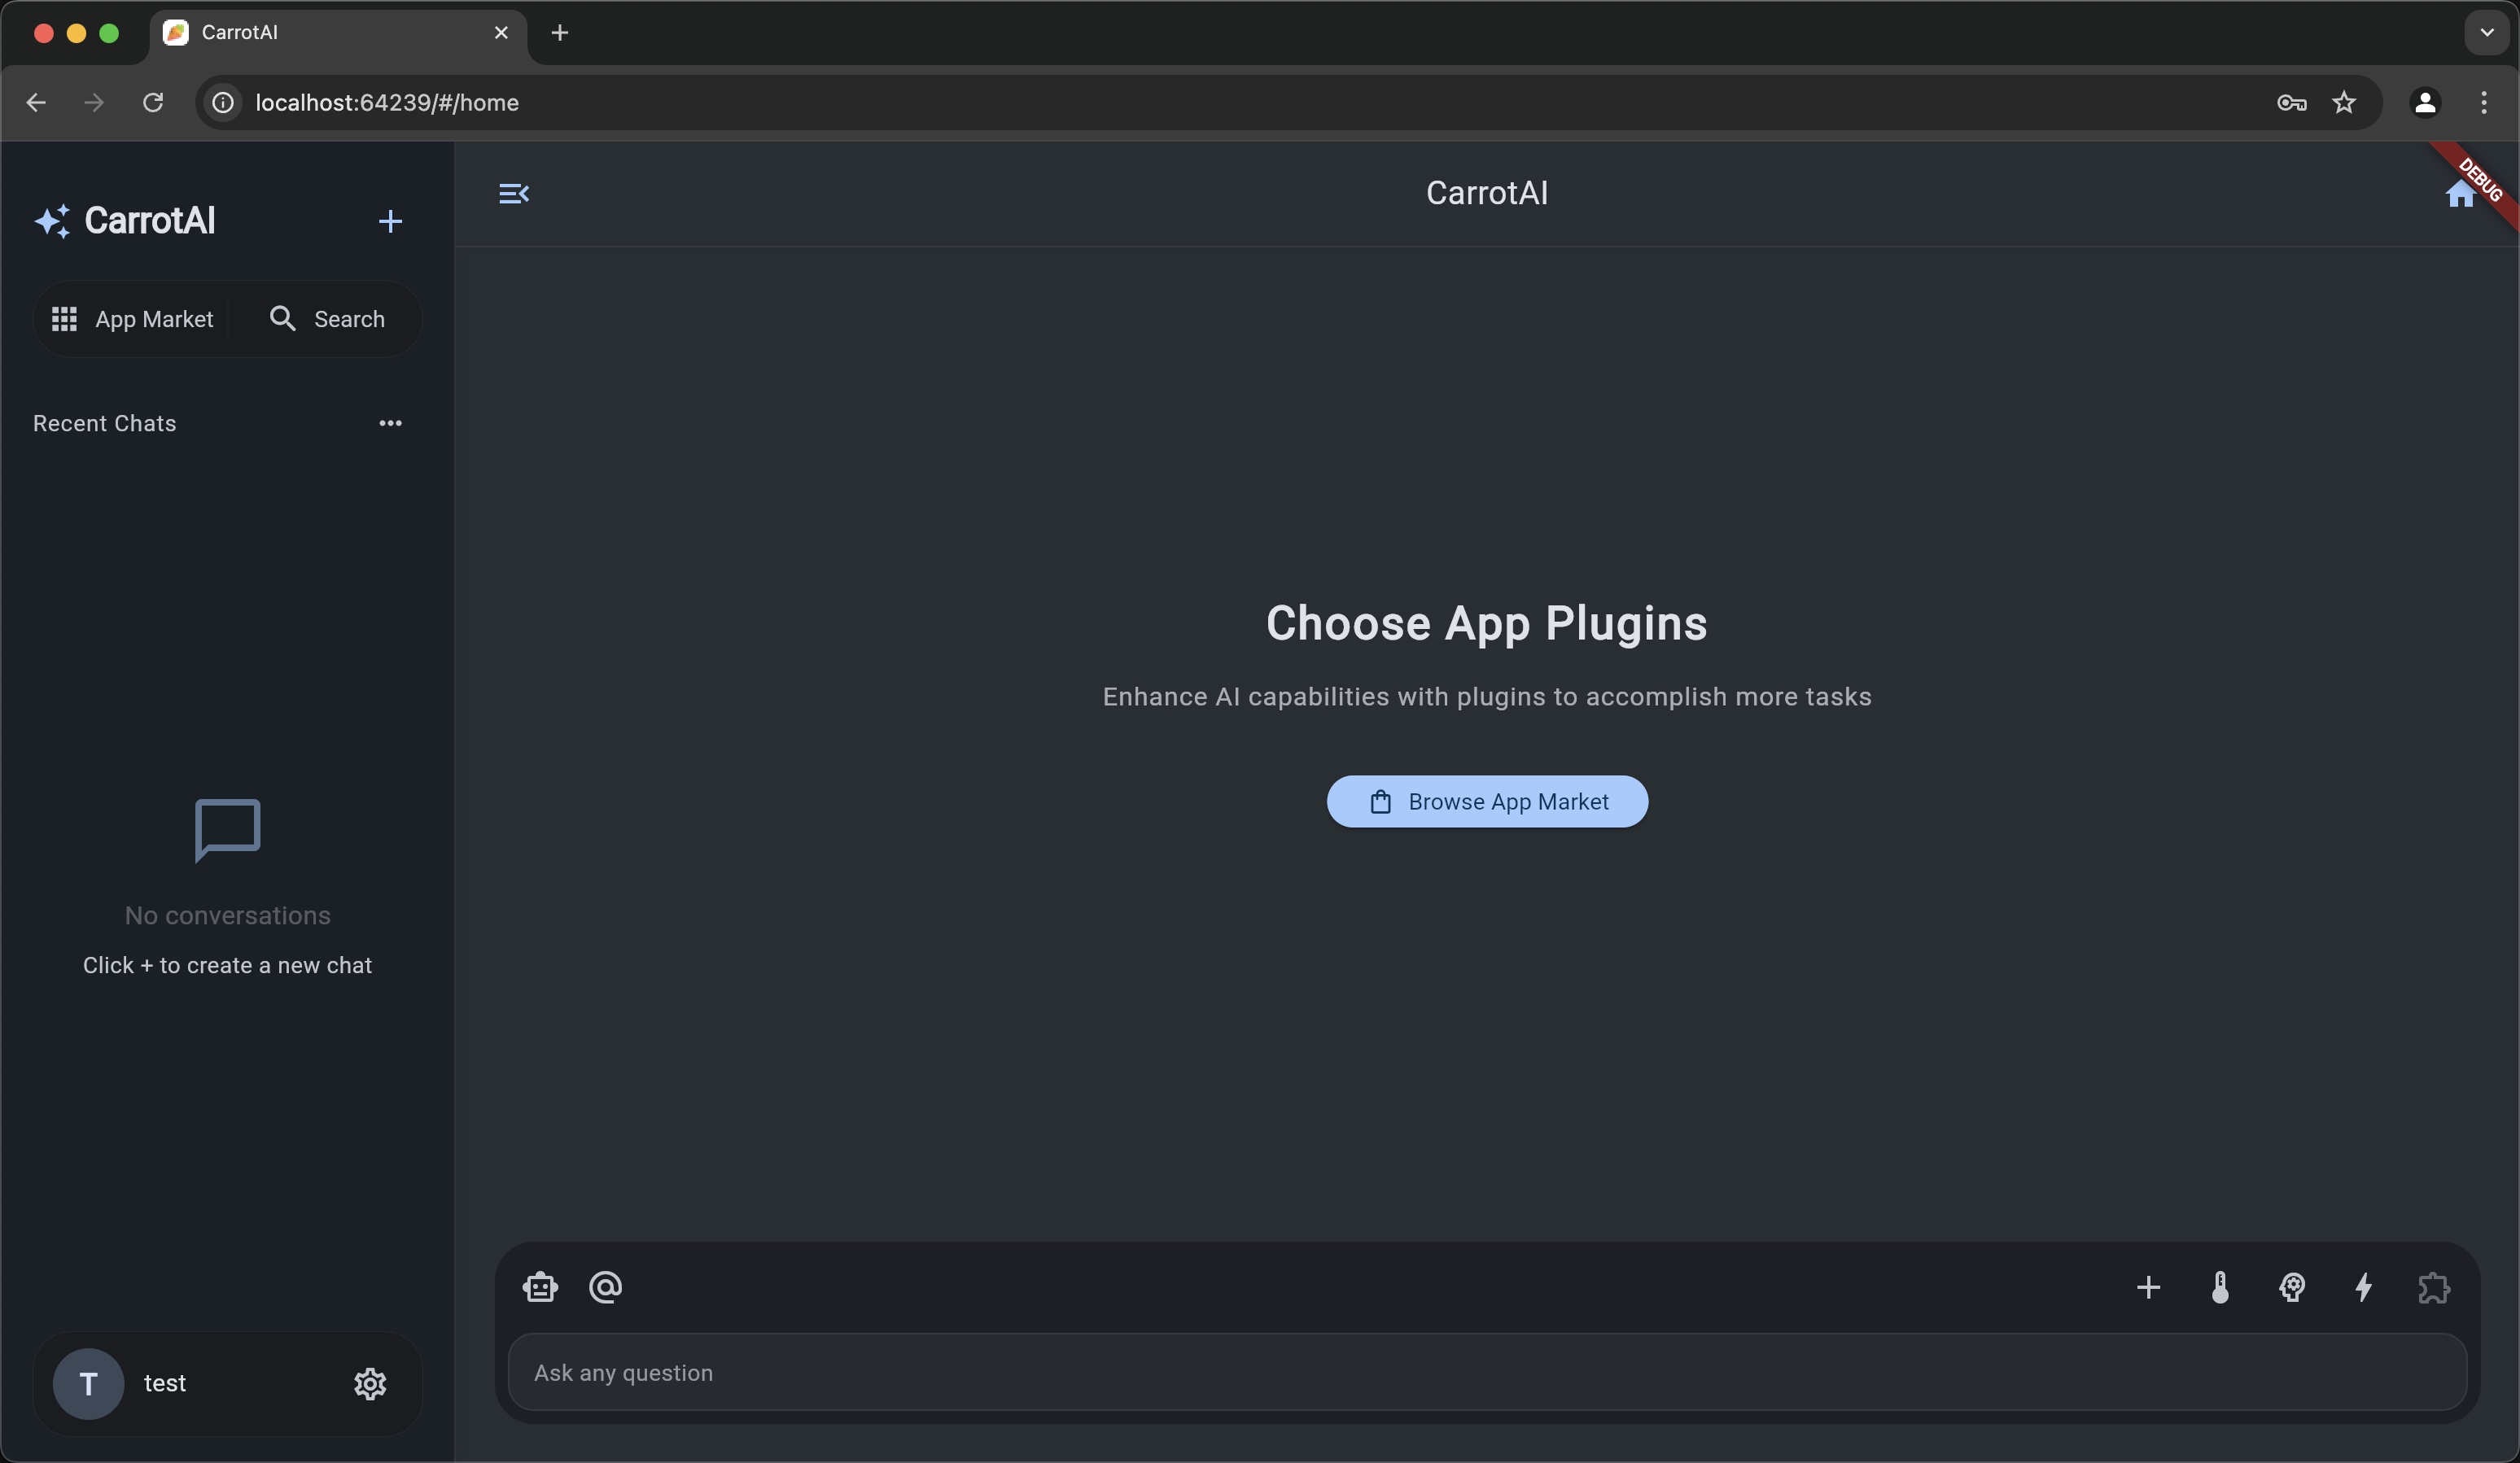This screenshot has height=1463, width=2520.
Task: Open the puzzle piece plugins icon
Action: [2434, 1287]
